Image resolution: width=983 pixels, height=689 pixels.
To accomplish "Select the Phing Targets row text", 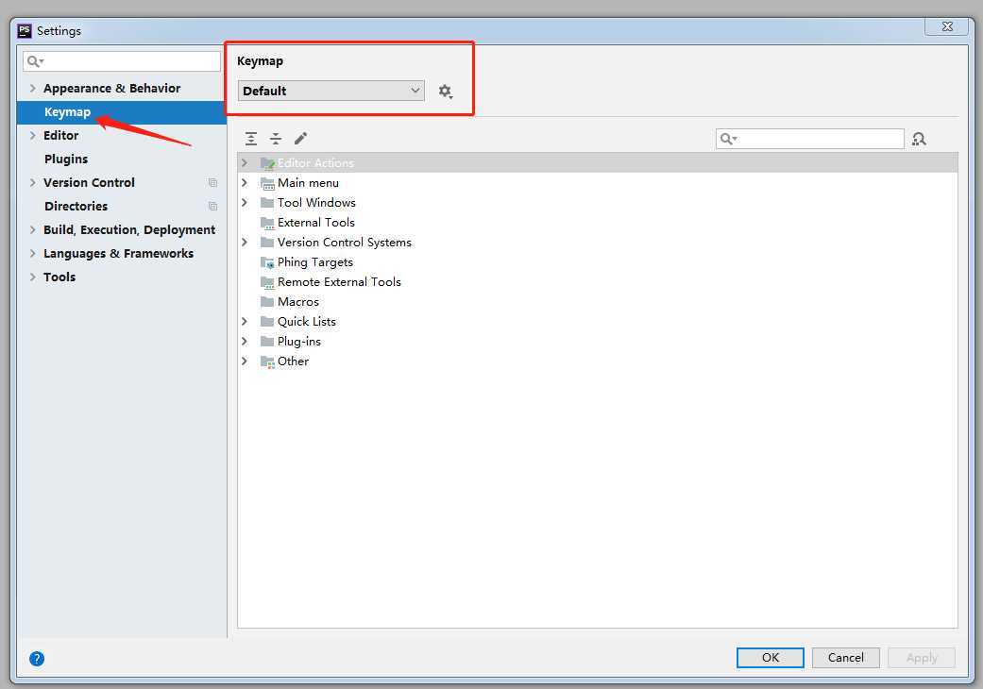I will [x=314, y=262].
